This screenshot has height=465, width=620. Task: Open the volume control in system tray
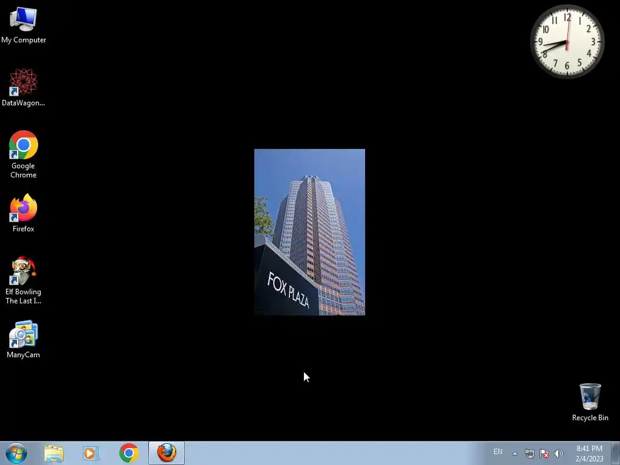559,453
